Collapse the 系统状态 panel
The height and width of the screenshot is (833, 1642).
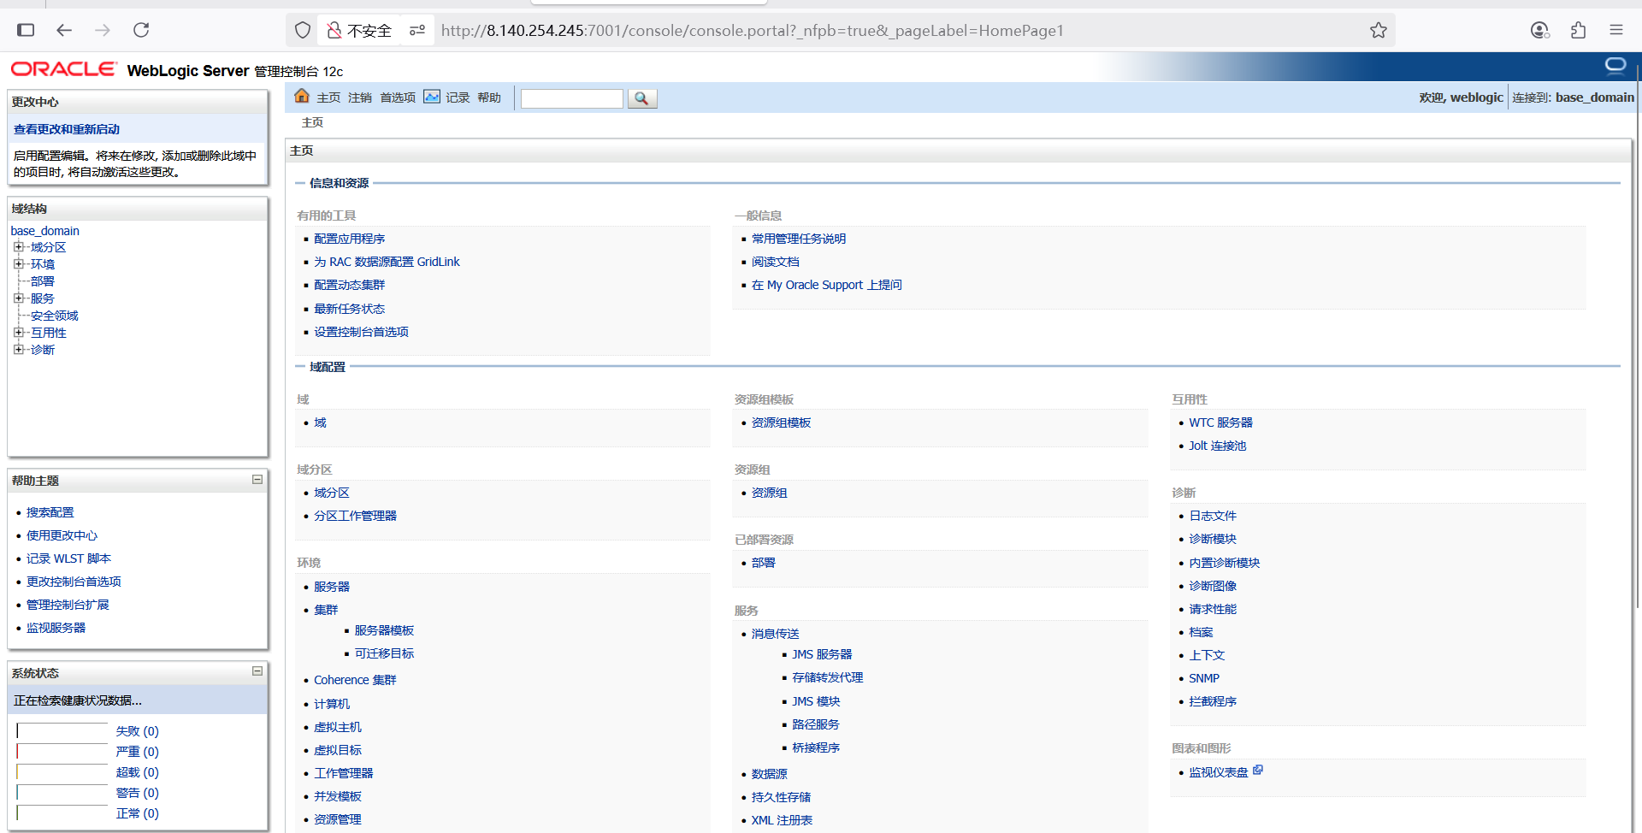[x=257, y=671]
